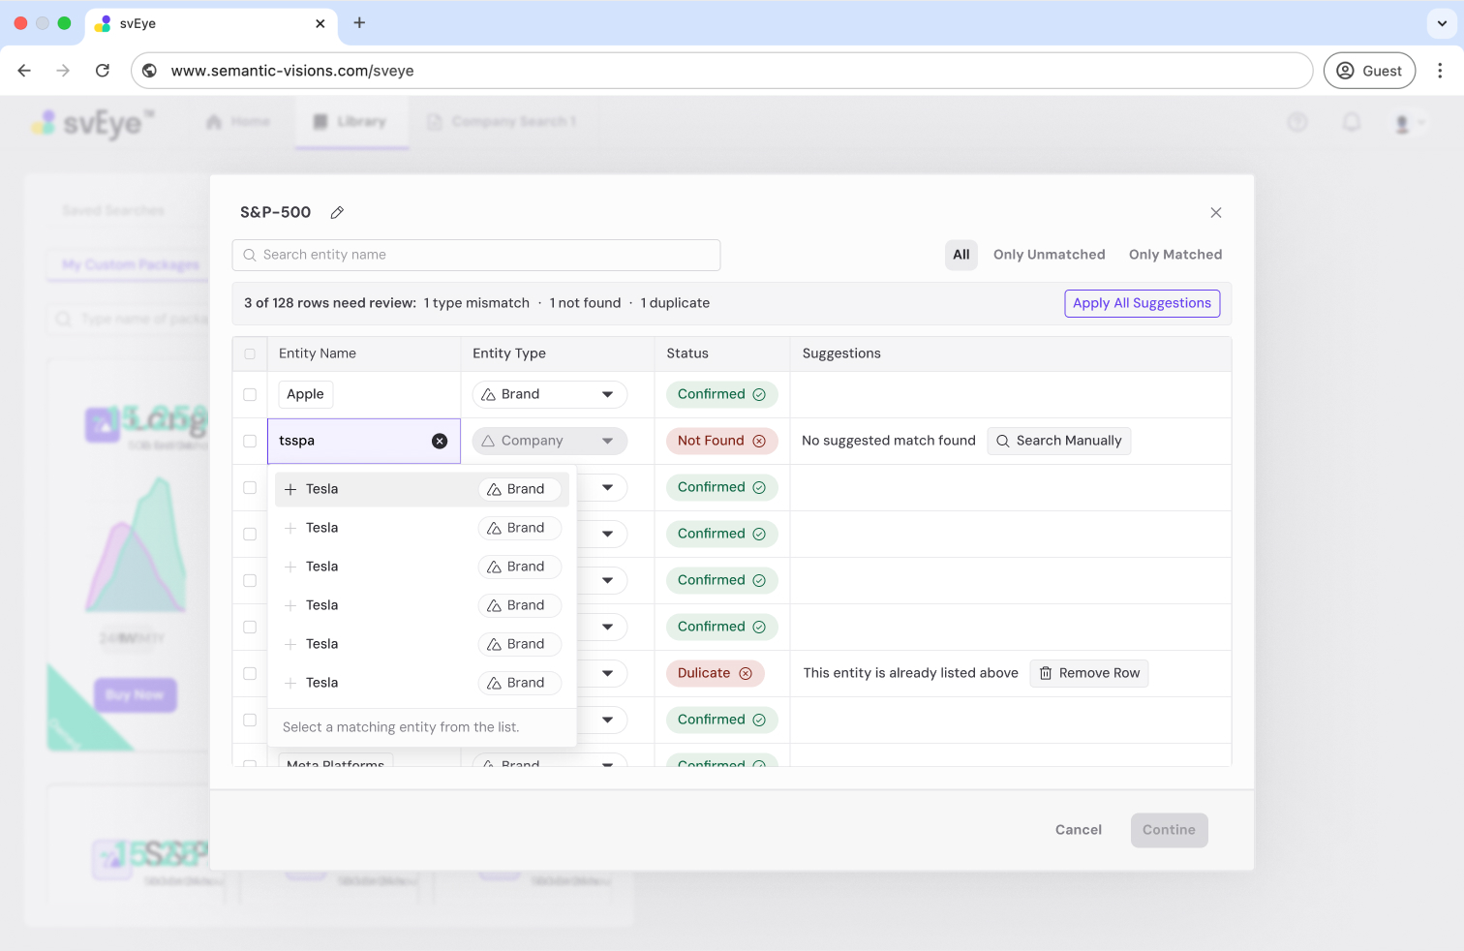Switch to the Home tab behind the dialog
This screenshot has width=1464, height=951.
tap(238, 122)
